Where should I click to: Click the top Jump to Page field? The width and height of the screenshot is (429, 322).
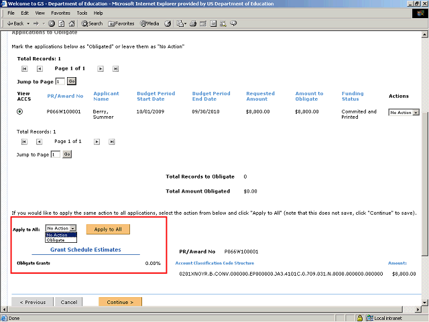(x=60, y=82)
